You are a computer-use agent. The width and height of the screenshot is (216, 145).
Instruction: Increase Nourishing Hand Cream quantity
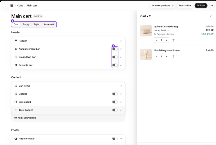tap(166, 56)
